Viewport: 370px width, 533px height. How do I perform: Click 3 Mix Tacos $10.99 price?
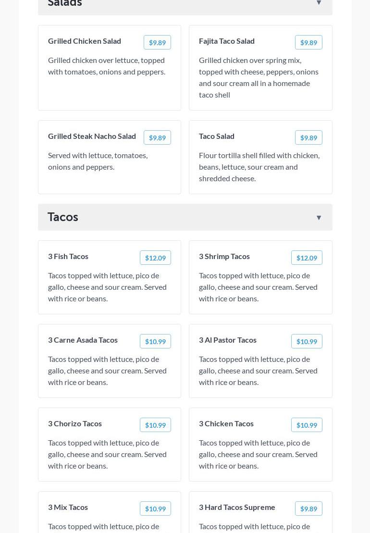point(155,509)
